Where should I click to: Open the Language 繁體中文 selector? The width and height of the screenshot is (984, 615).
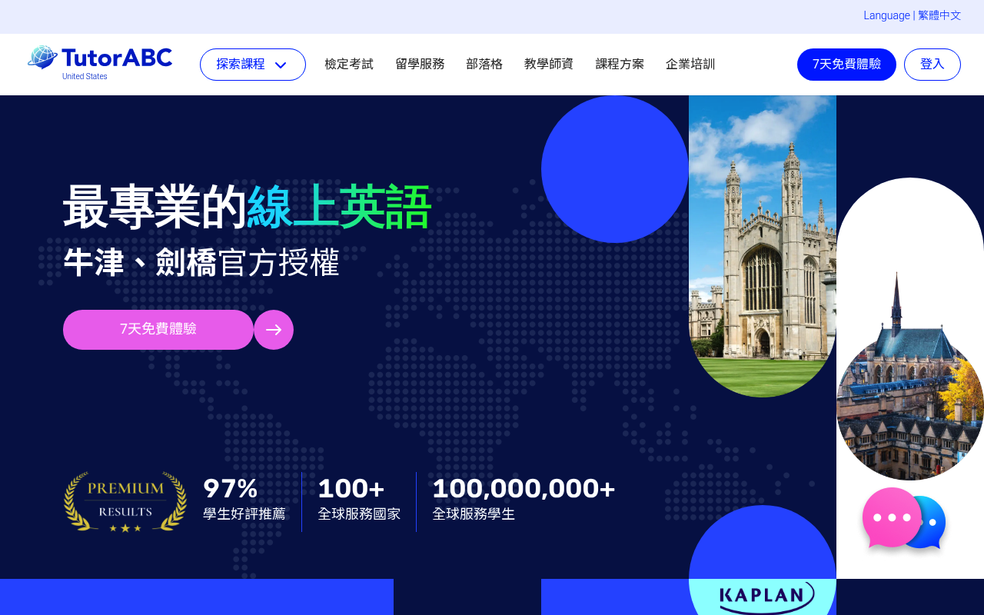point(912,15)
